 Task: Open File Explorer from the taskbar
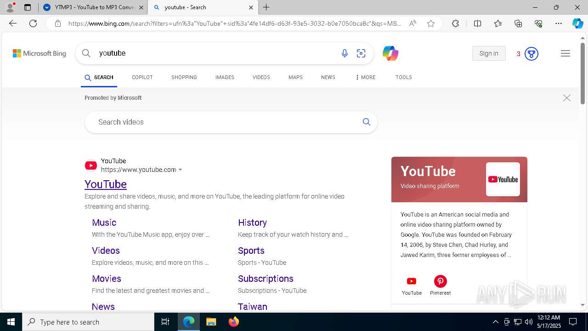point(211,322)
